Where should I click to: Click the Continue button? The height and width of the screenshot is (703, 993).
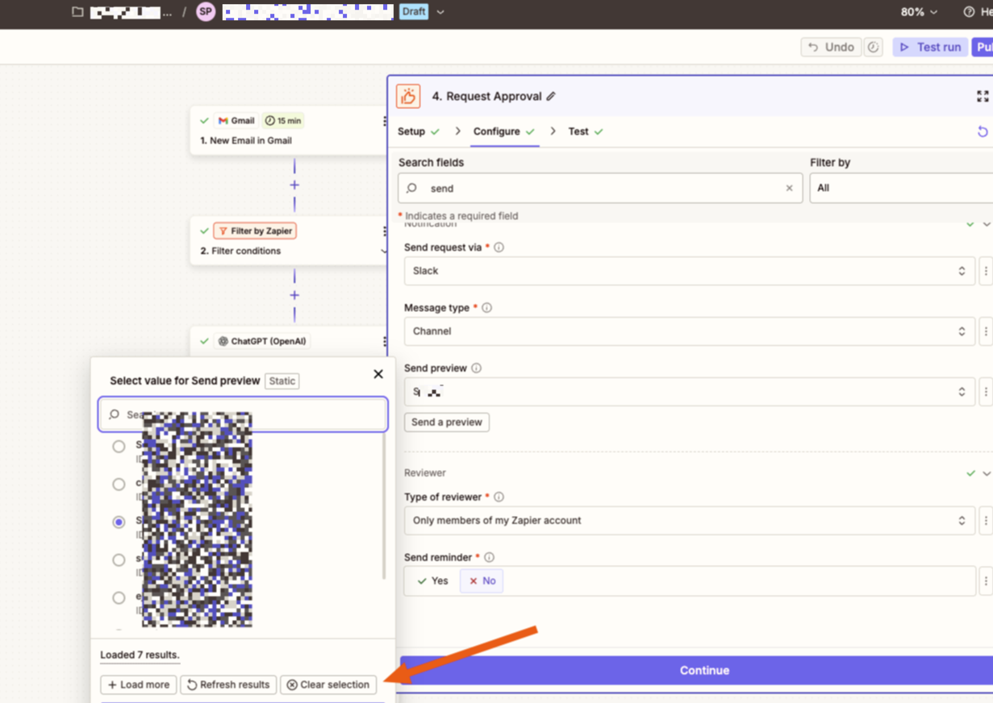703,671
